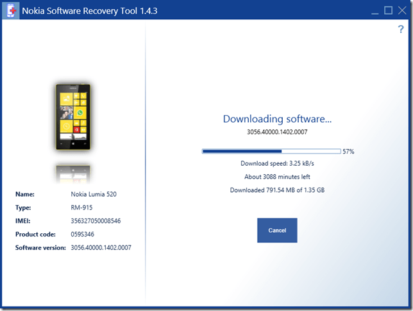Cancel the software download
The height and width of the screenshot is (311, 413).
click(277, 230)
